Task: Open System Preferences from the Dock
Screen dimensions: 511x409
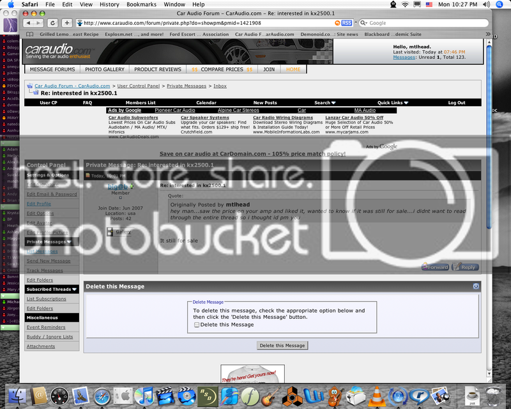Action: point(123,396)
